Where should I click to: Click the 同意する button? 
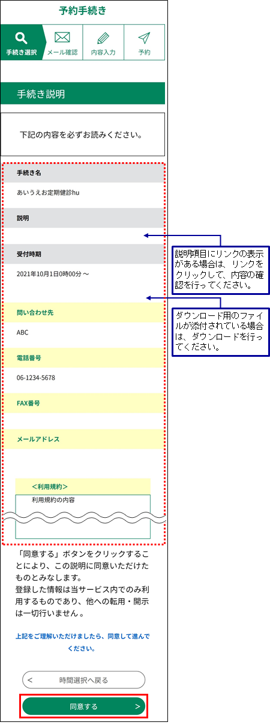click(83, 706)
